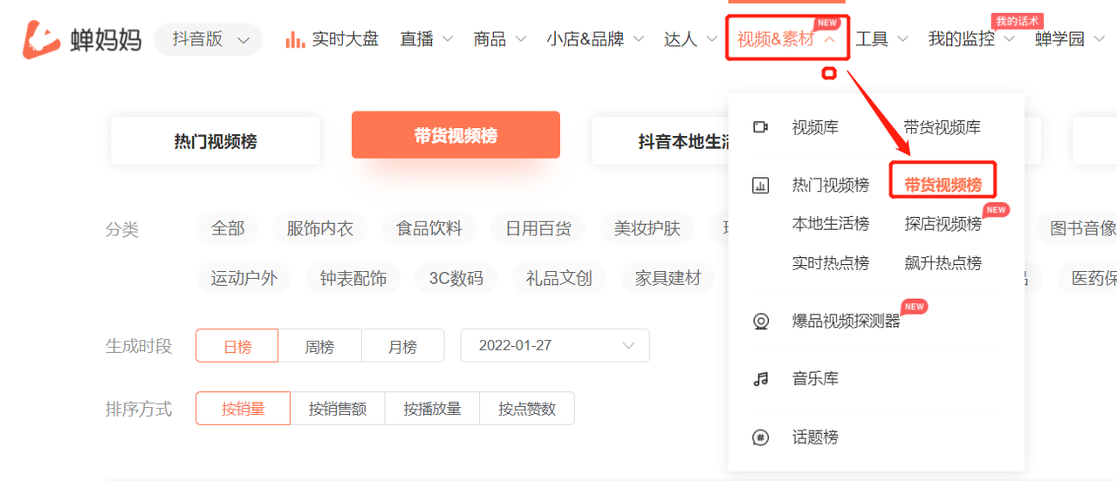Sort by 按销售额
Image resolution: width=1117 pixels, height=481 pixels.
point(338,408)
